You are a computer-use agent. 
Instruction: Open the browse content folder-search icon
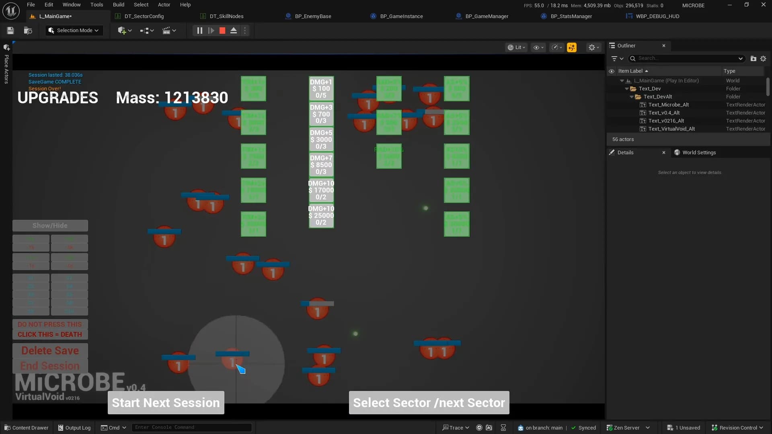(x=28, y=31)
